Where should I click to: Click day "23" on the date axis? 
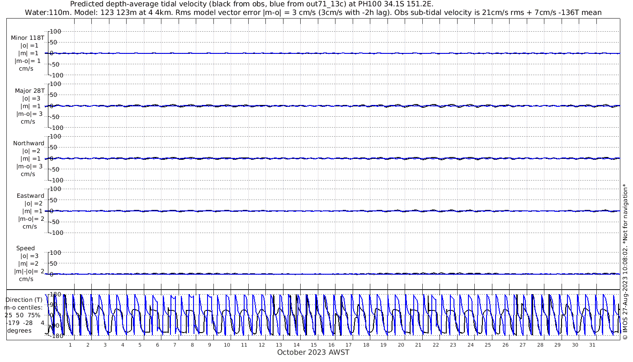click(453, 345)
